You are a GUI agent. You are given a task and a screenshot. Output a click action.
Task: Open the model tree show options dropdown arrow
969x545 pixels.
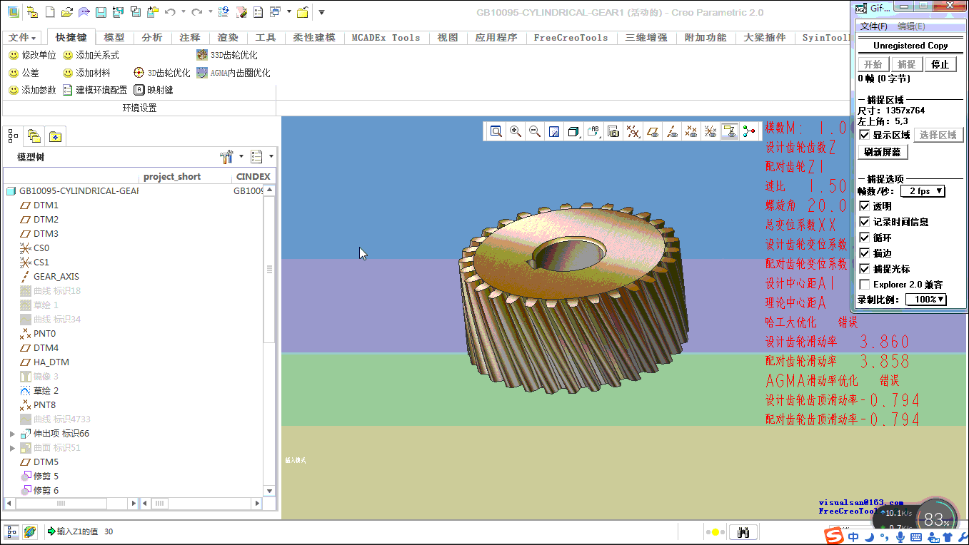(x=271, y=156)
